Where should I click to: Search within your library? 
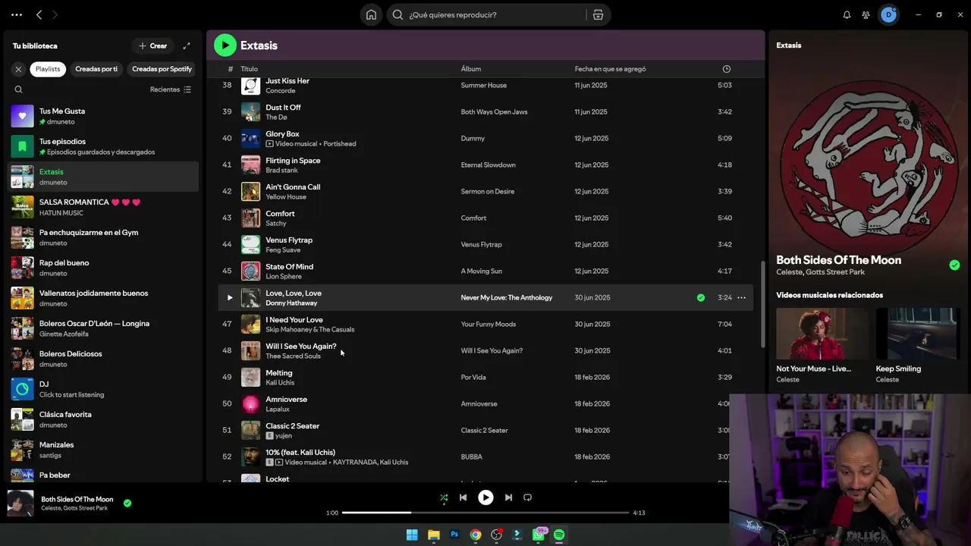point(18,89)
